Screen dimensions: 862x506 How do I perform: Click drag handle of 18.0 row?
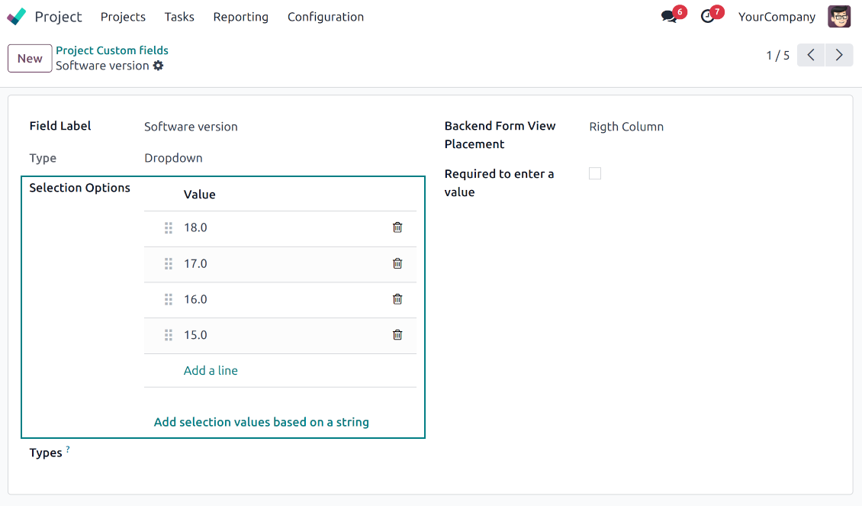(169, 227)
